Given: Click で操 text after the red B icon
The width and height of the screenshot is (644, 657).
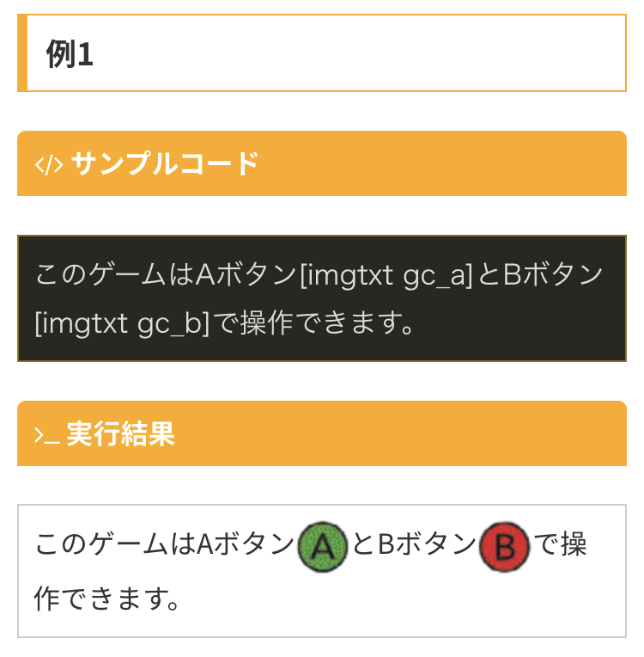Looking at the screenshot, I should click(x=561, y=543).
